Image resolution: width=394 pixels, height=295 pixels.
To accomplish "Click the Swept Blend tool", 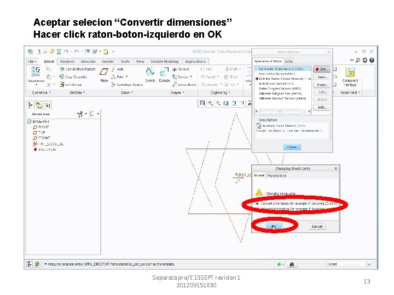I will (x=184, y=85).
